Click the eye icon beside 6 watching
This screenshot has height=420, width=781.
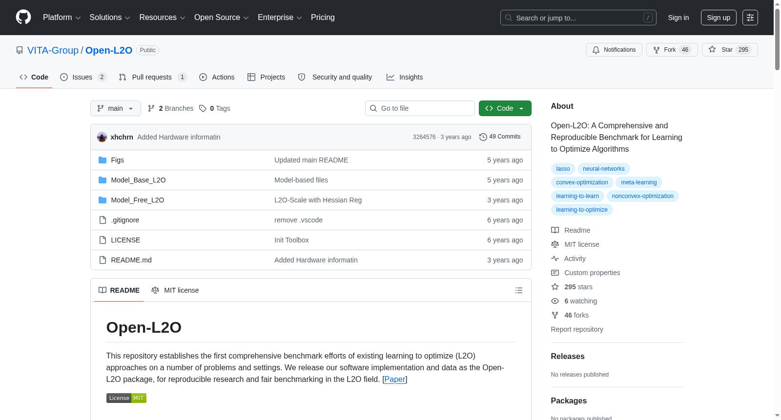[555, 301]
